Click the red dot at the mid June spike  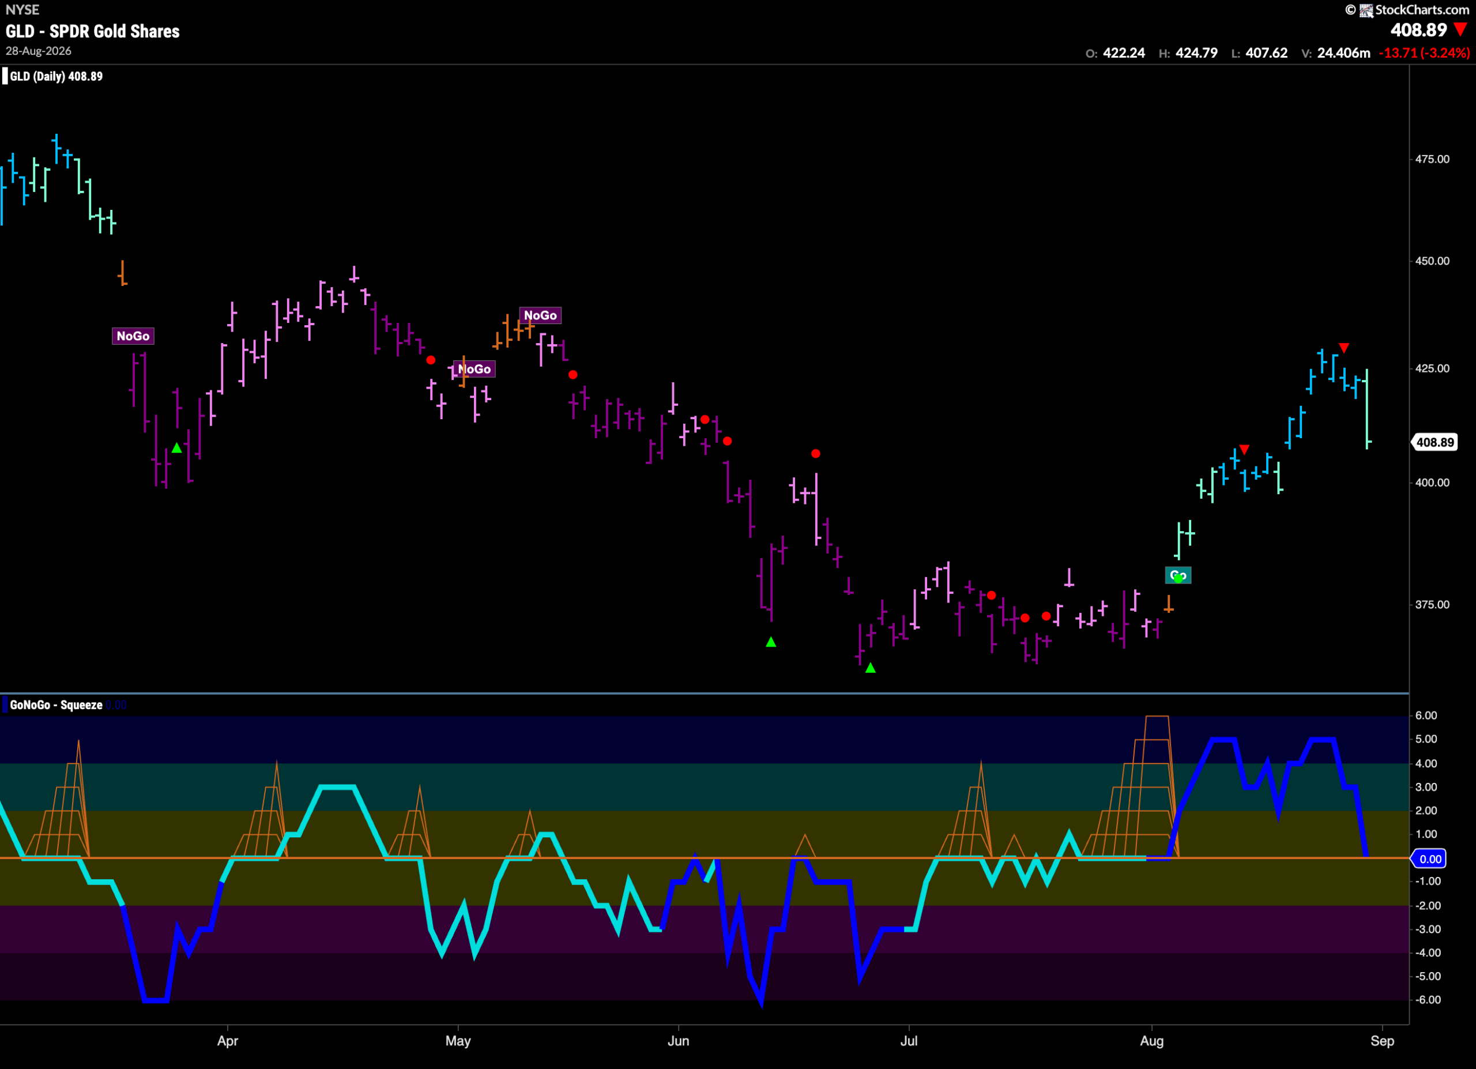pyautogui.click(x=815, y=454)
